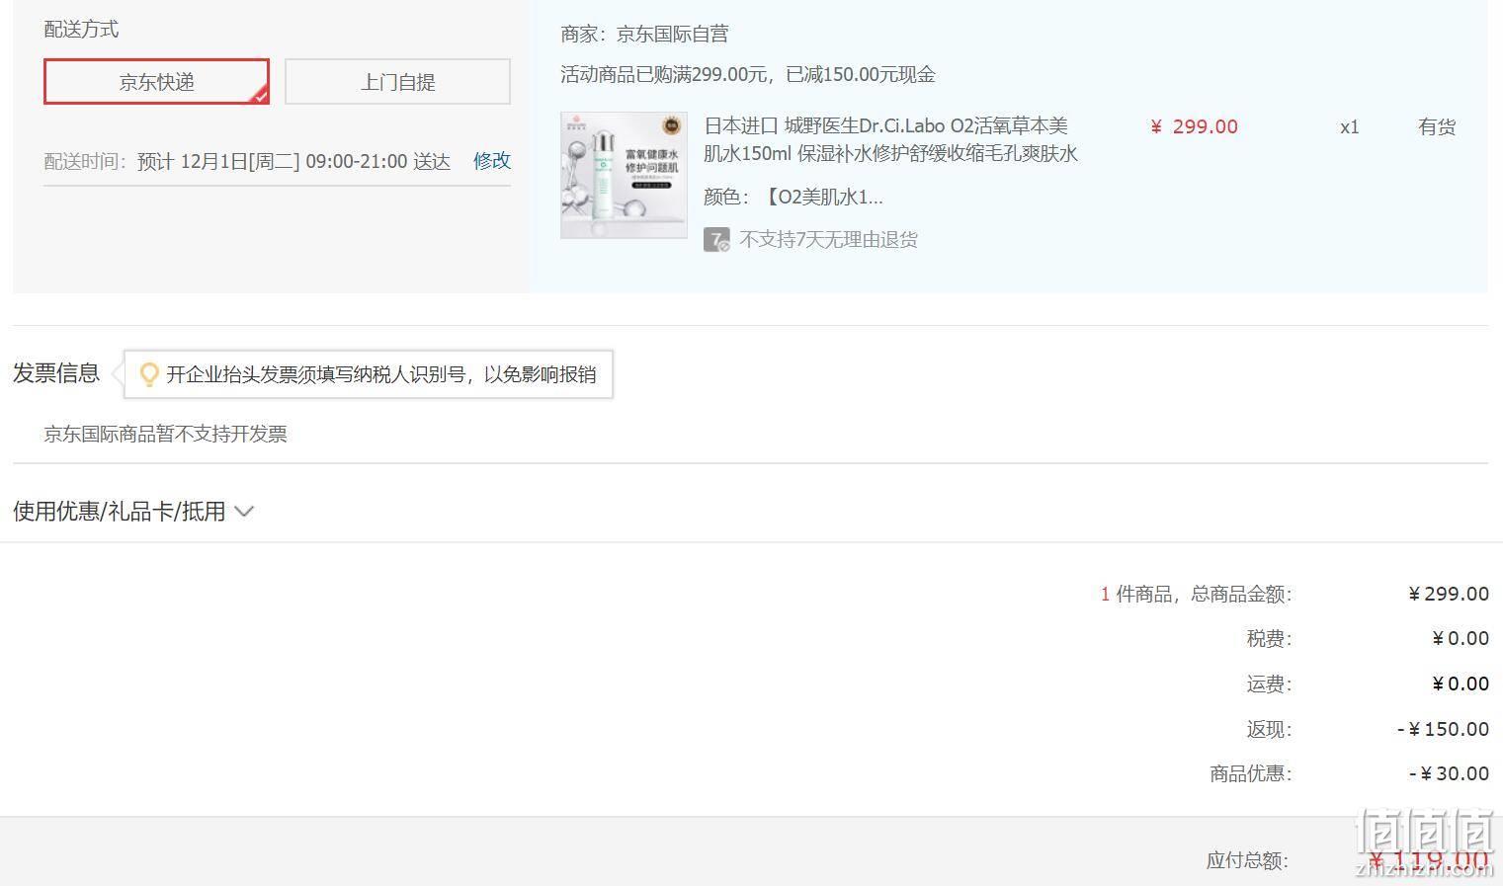The height and width of the screenshot is (886, 1503).
Task: Click 不支持7天无理由退货 notice text
Action: (828, 239)
